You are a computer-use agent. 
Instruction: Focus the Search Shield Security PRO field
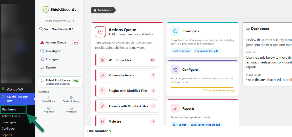pos(60,29)
